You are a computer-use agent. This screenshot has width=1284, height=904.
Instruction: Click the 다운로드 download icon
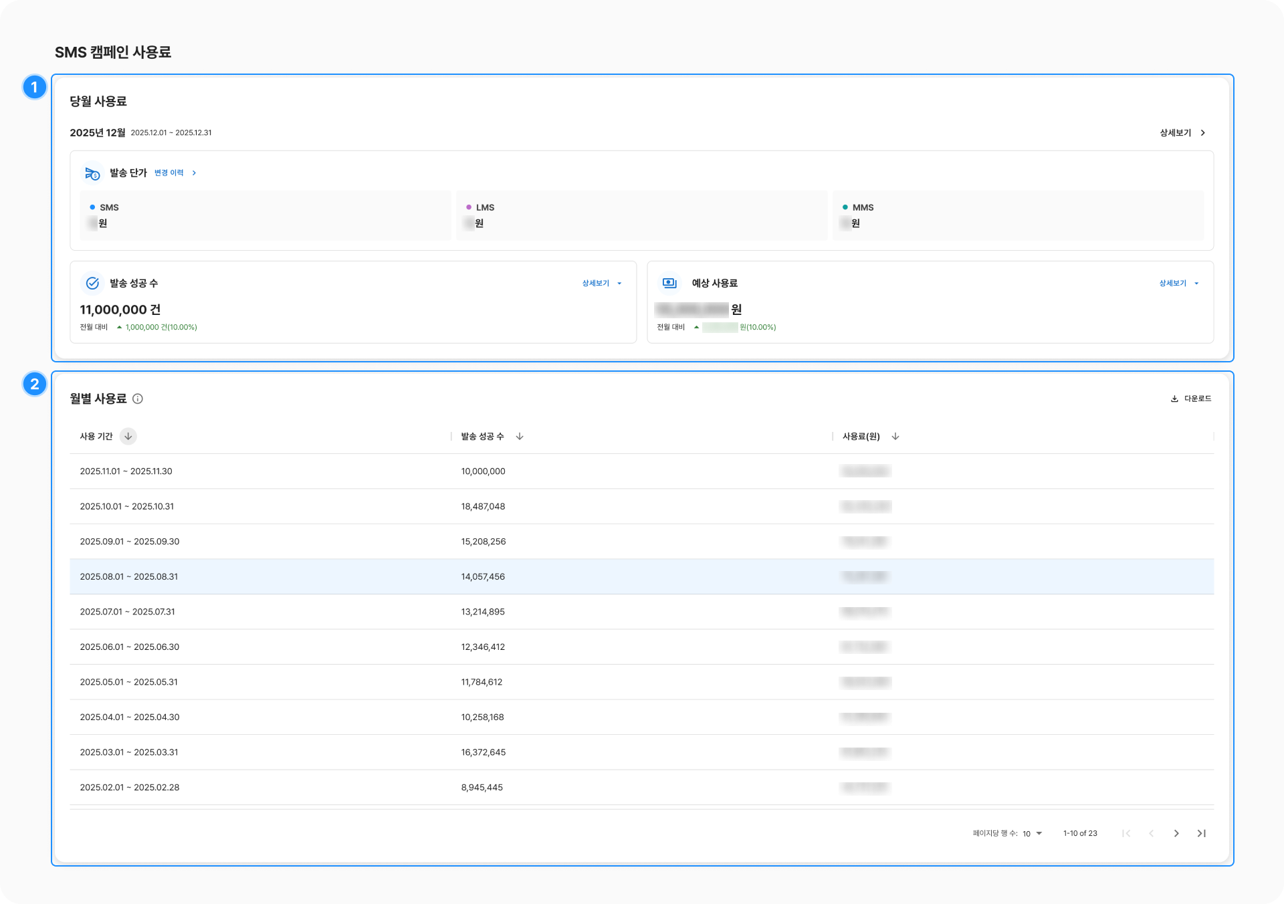click(1174, 399)
